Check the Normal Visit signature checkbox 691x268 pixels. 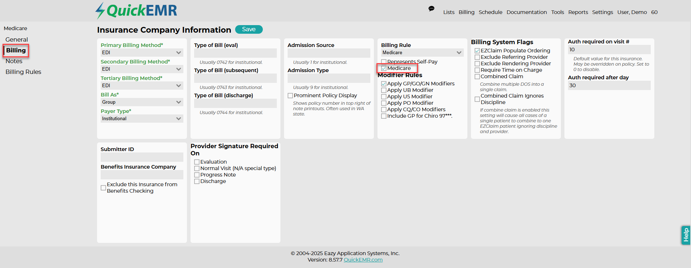[197, 168]
